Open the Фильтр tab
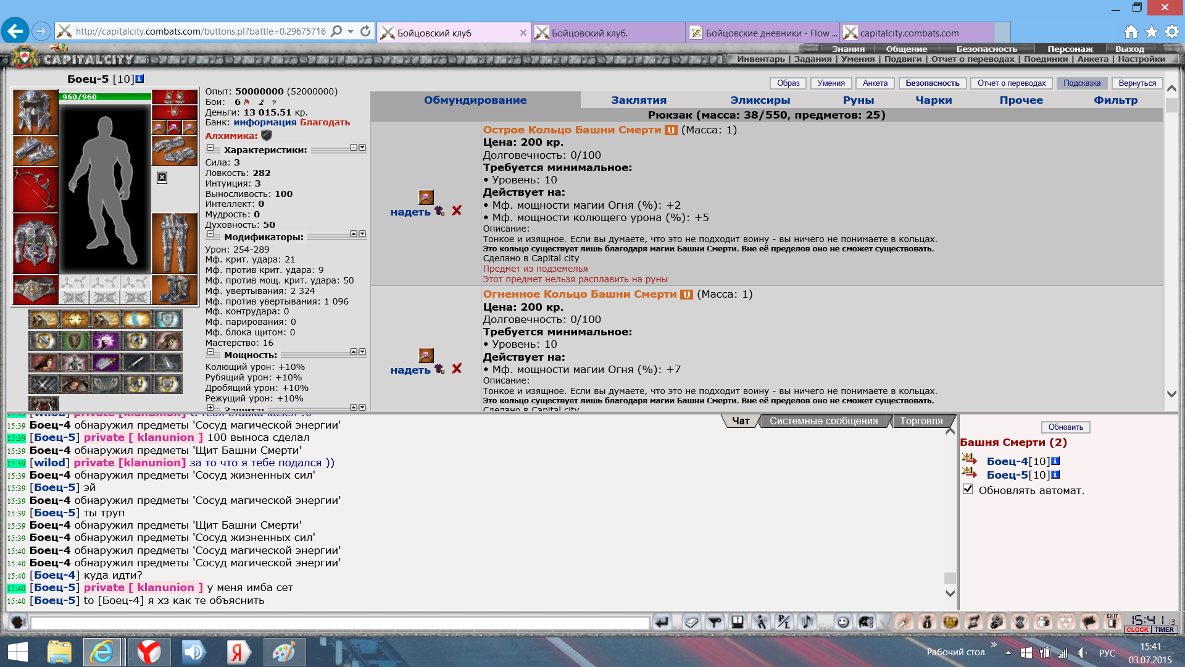 pyautogui.click(x=1115, y=100)
